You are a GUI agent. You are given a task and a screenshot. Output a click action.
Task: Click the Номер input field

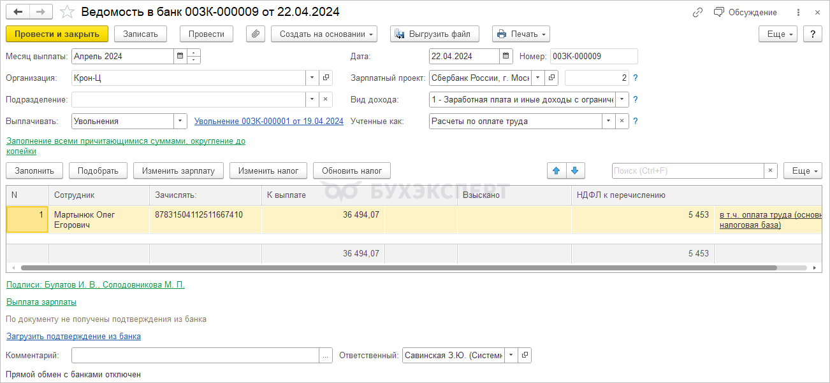tap(593, 56)
